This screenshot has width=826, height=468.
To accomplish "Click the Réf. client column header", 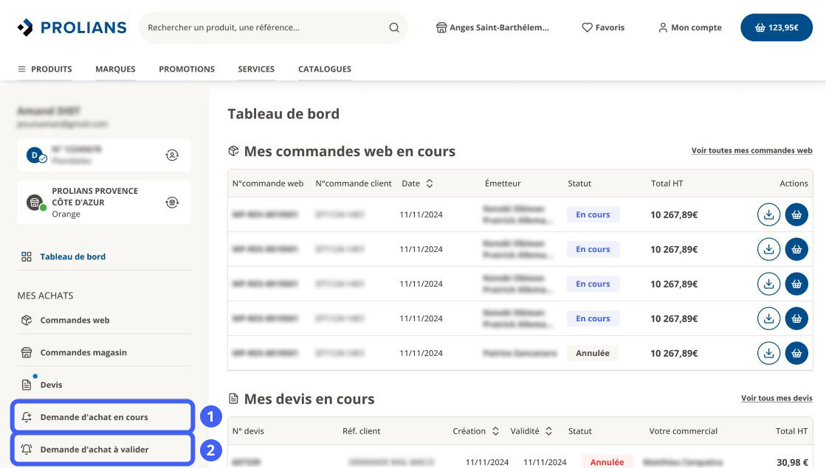I will [362, 431].
